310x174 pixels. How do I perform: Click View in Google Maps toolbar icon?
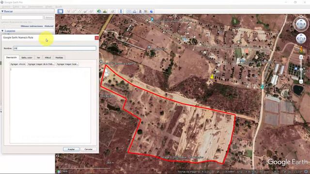pyautogui.click(x=146, y=11)
